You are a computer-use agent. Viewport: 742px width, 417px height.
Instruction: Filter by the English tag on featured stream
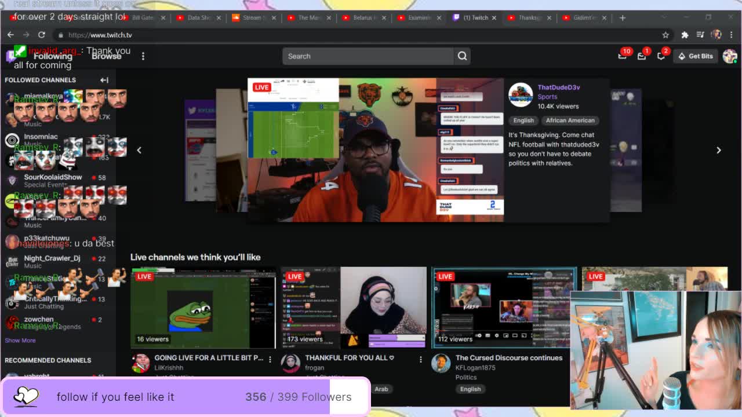coord(523,120)
